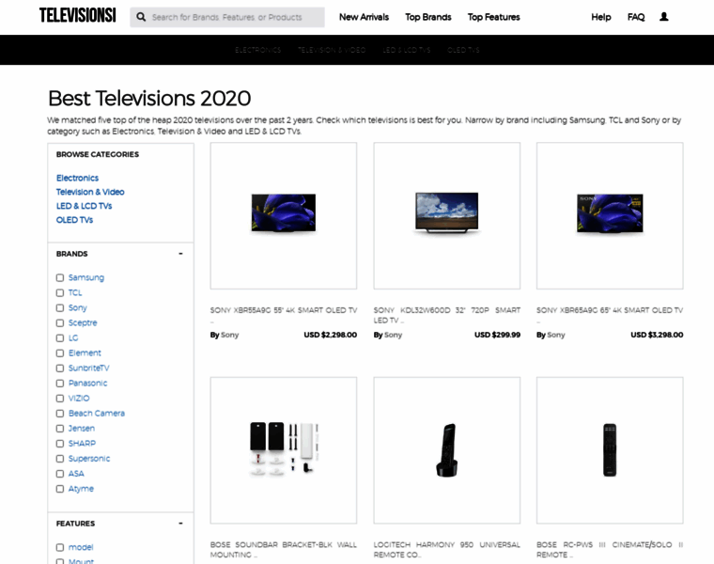Open Sony KDL32W600D 32" TV thumbnail
The height and width of the screenshot is (564, 714).
(x=446, y=215)
